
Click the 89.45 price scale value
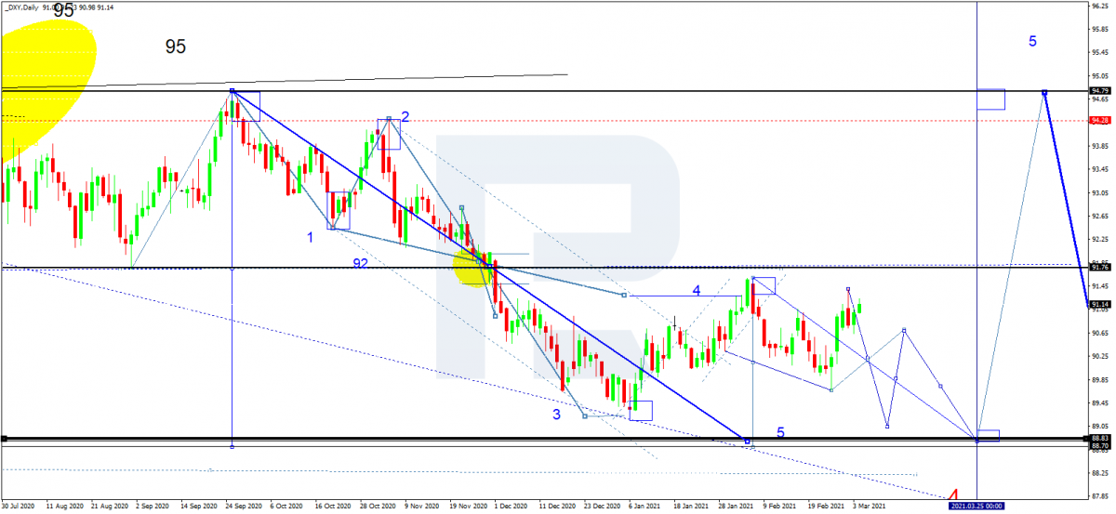(1099, 402)
